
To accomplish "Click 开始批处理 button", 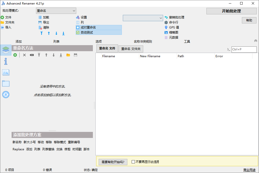I will pos(231,11).
